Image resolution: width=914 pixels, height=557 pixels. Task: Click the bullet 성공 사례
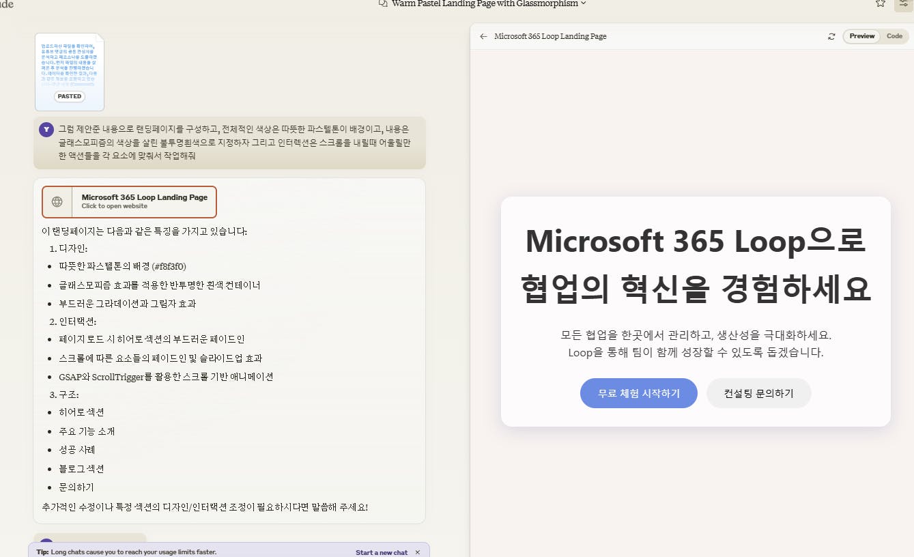click(x=77, y=450)
